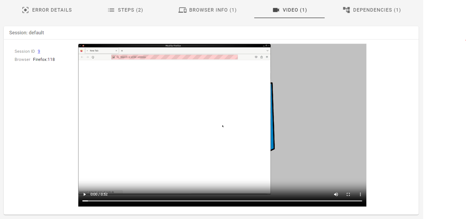The width and height of the screenshot is (466, 219).
Task: Click the Session: default heading
Action: pyautogui.click(x=27, y=33)
